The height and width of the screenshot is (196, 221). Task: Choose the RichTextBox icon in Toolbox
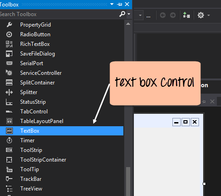point(9,44)
